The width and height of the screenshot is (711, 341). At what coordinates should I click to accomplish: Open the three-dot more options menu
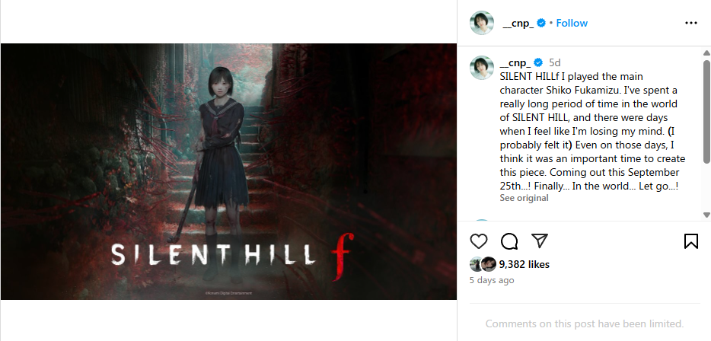coord(690,23)
